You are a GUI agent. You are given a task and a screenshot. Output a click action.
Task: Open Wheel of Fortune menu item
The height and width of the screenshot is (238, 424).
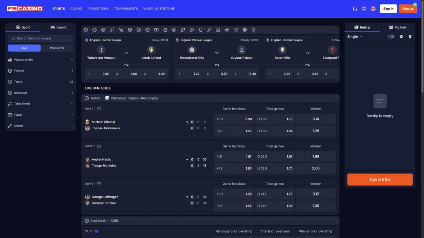click(x=159, y=9)
